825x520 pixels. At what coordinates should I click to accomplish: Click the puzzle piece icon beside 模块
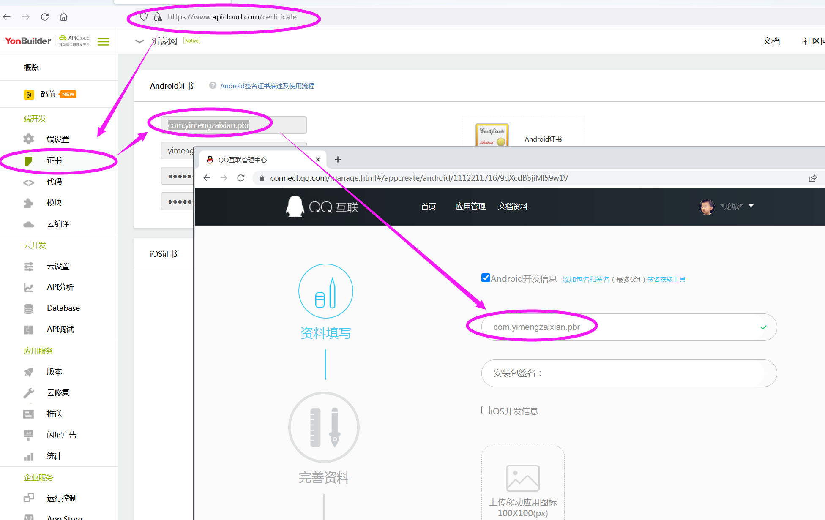[x=28, y=203]
